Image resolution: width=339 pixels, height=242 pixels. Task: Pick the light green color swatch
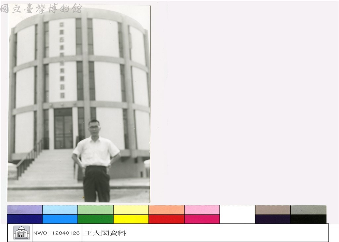pos(96,210)
